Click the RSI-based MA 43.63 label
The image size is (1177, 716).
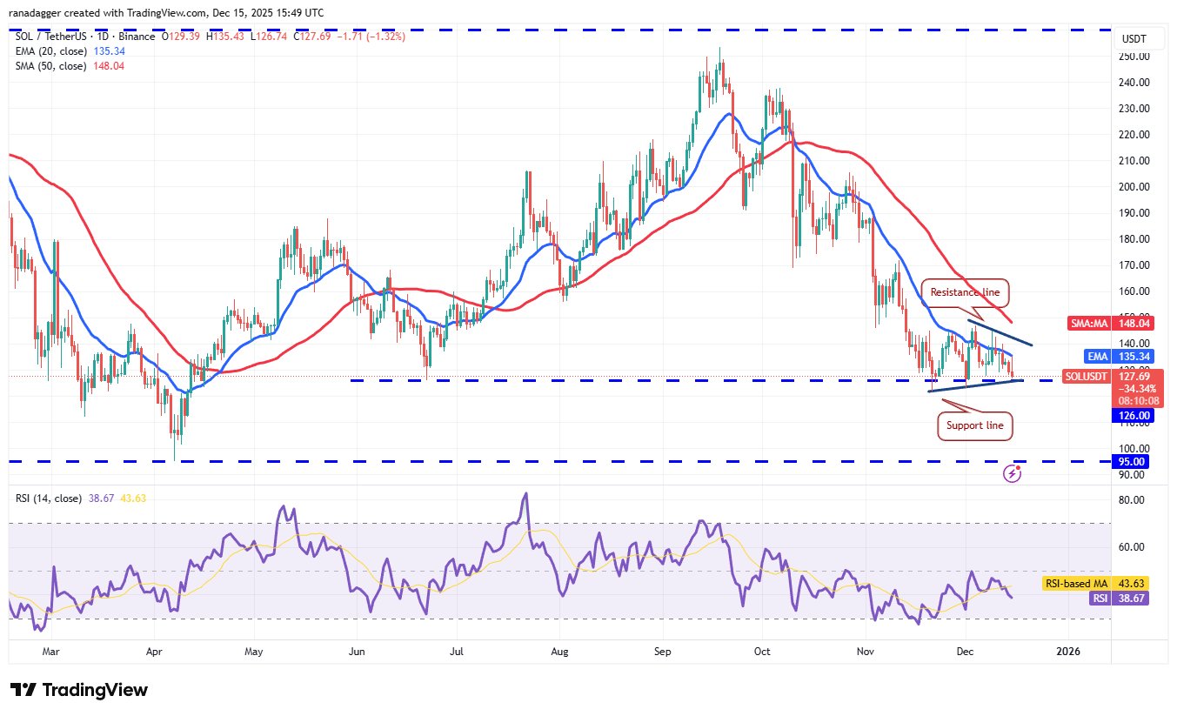(1100, 583)
